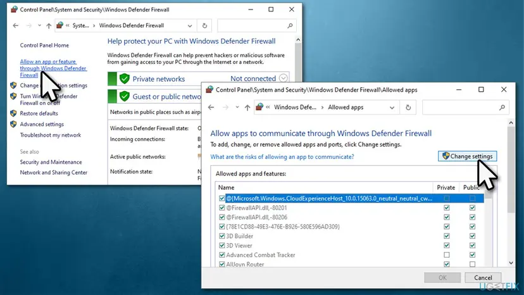Click Allow an app or feature link
Viewport: 524px width, 295px height.
pyautogui.click(x=53, y=68)
